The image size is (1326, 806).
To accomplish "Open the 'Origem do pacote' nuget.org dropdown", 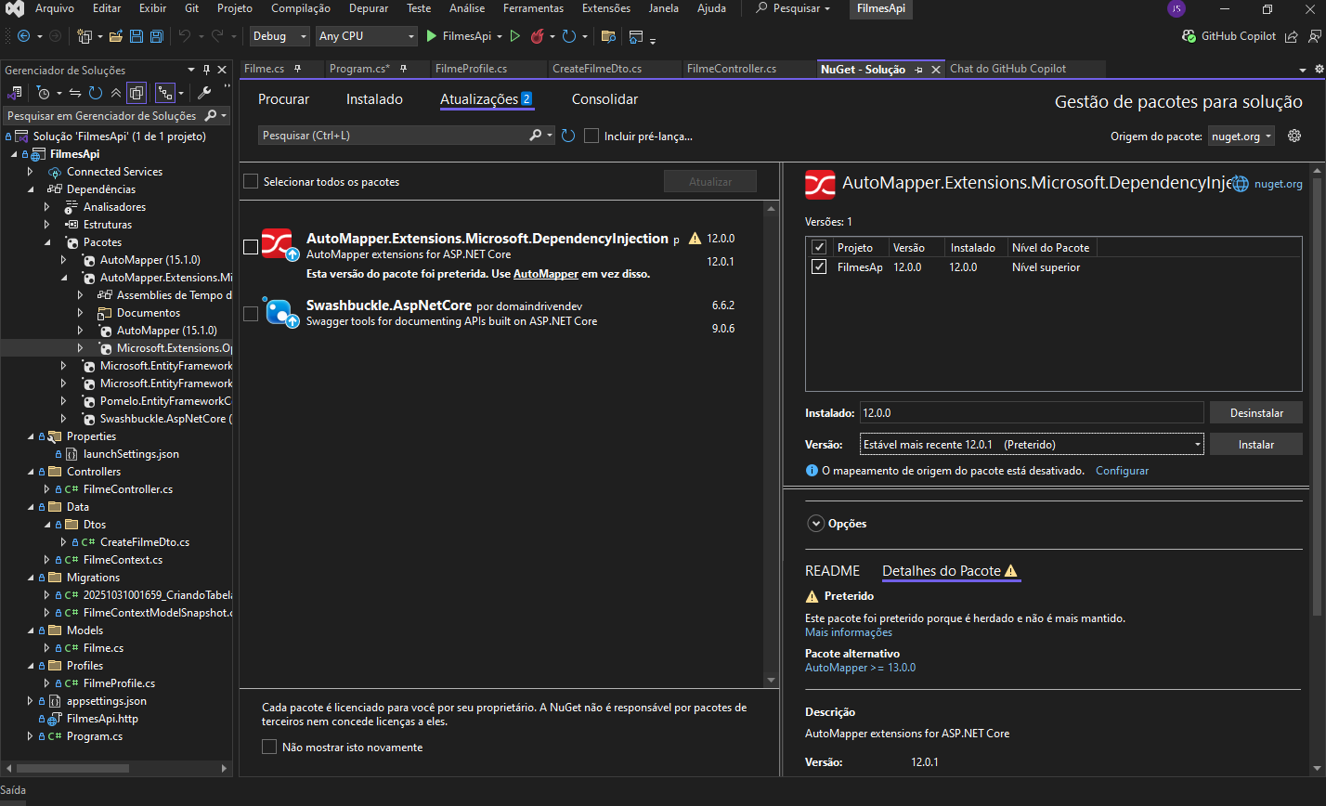I will point(1241,136).
